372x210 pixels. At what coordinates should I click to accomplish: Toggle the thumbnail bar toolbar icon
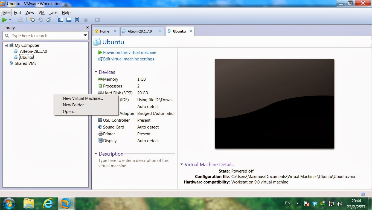tap(69, 20)
